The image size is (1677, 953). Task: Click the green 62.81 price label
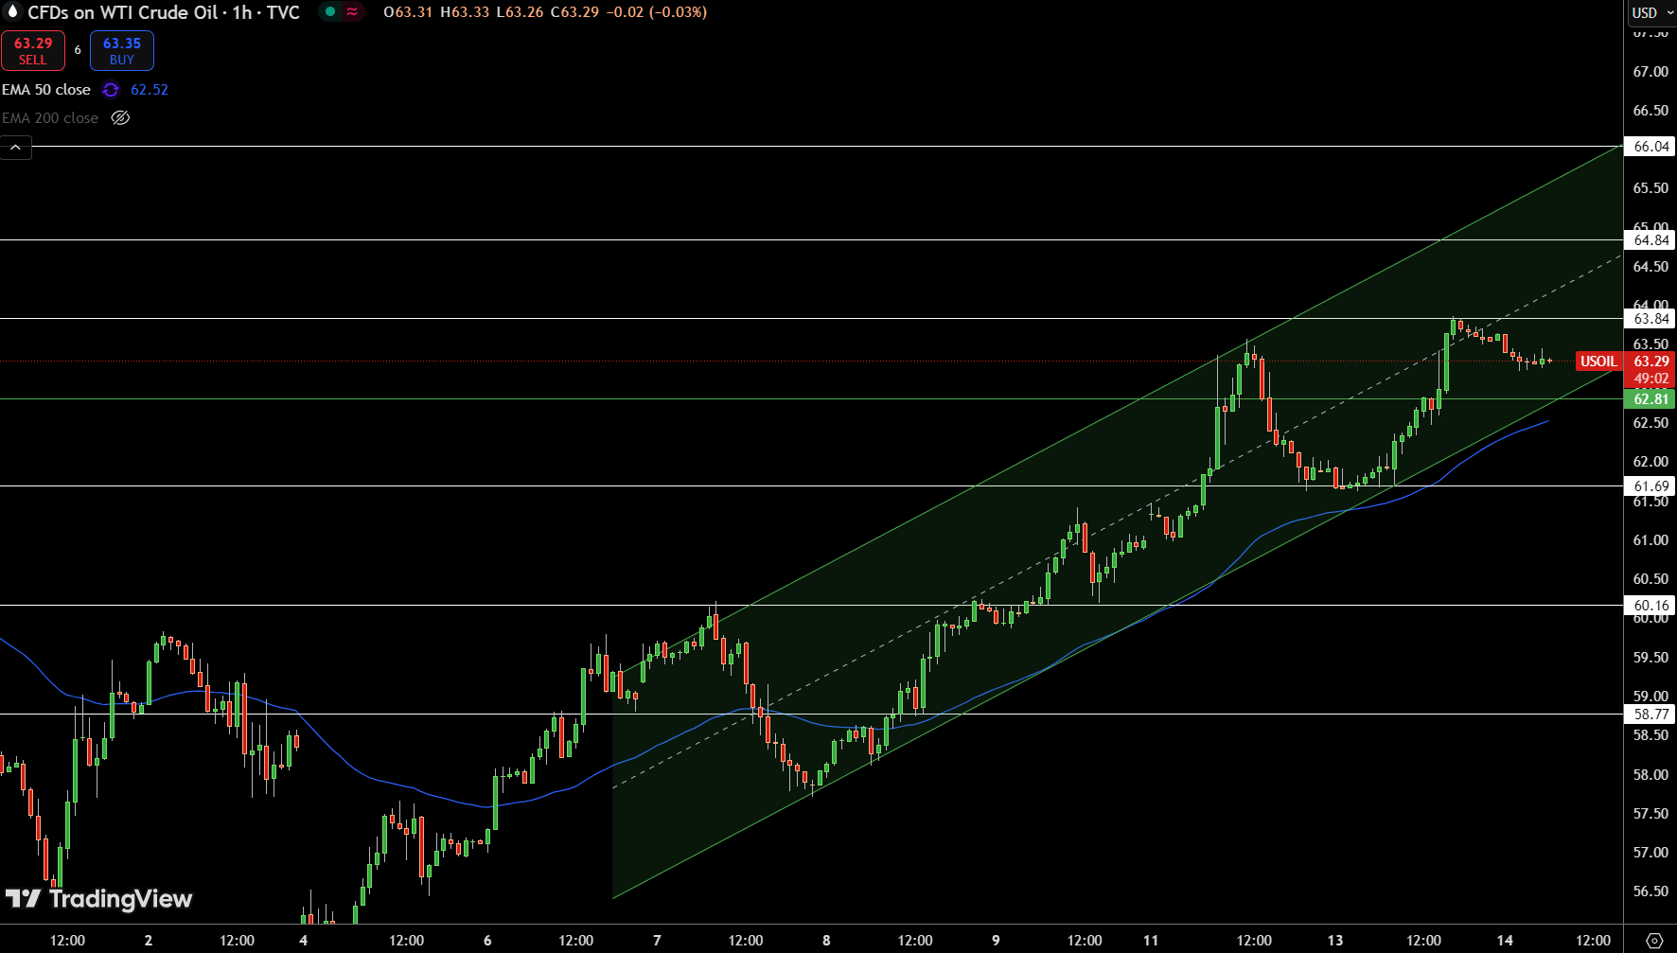[x=1651, y=399]
